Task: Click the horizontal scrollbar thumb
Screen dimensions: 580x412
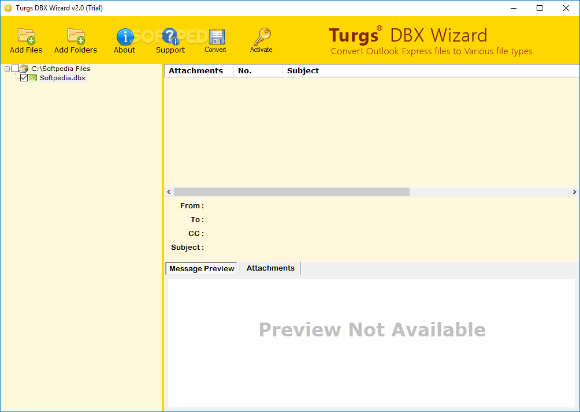Action: click(x=292, y=192)
